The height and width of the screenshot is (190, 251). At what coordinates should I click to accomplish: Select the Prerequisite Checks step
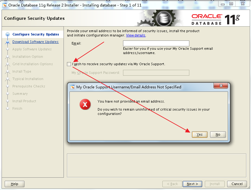point(29,86)
